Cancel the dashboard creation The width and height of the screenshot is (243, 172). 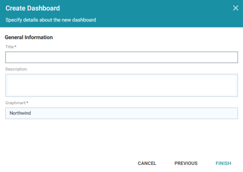click(x=147, y=163)
